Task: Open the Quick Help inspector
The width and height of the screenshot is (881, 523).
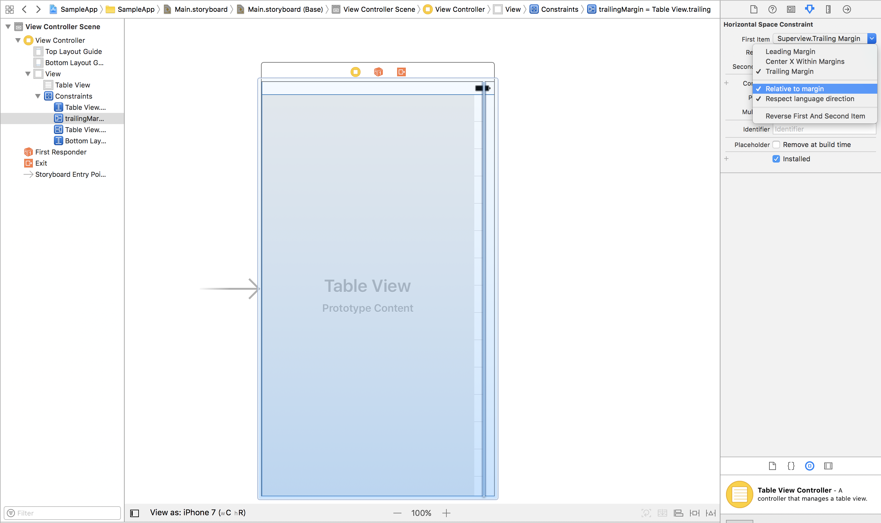Action: pos(773,9)
